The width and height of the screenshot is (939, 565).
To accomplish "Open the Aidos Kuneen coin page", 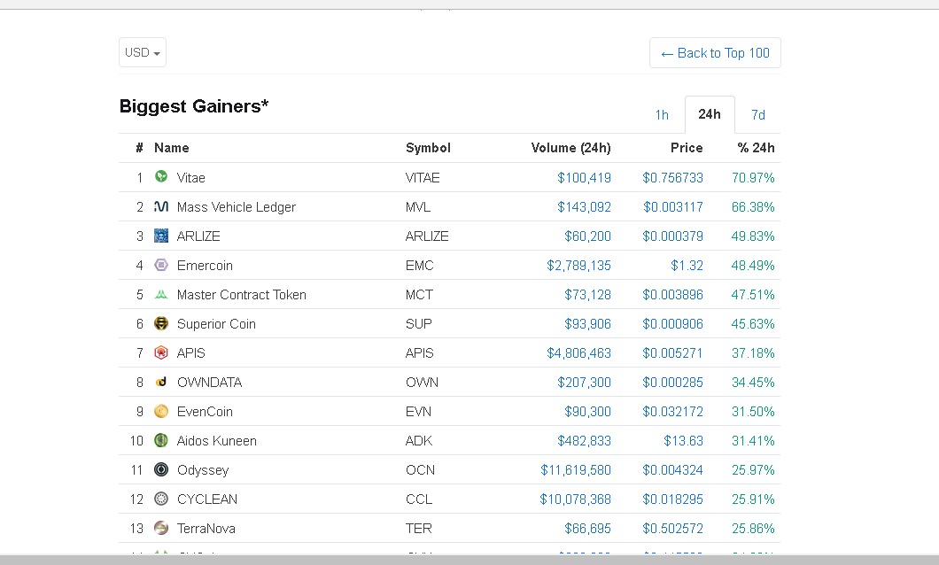I will pyautogui.click(x=217, y=440).
